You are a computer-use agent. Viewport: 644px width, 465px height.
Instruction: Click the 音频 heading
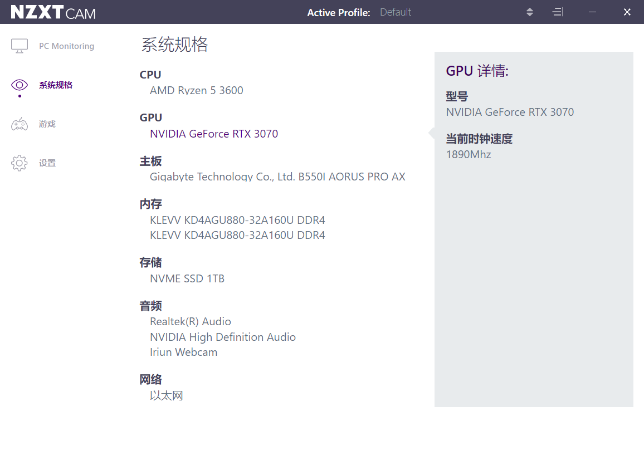click(151, 306)
